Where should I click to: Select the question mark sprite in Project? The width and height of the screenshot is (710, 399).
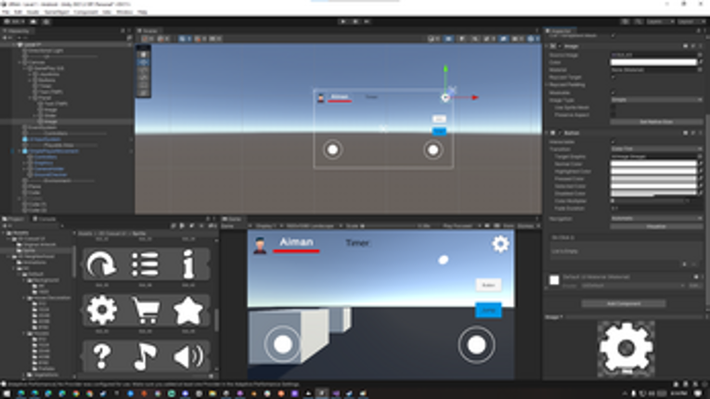101,356
